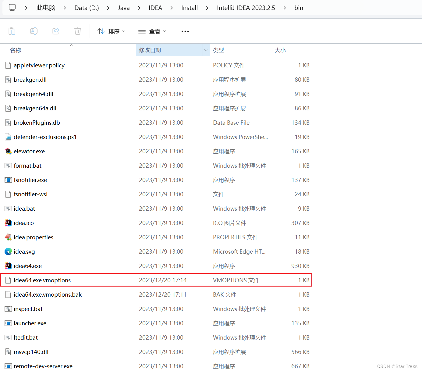Screen dimensions: 422x371
Task: Expand chevron after Install in breadcrumb
Action: [x=207, y=8]
